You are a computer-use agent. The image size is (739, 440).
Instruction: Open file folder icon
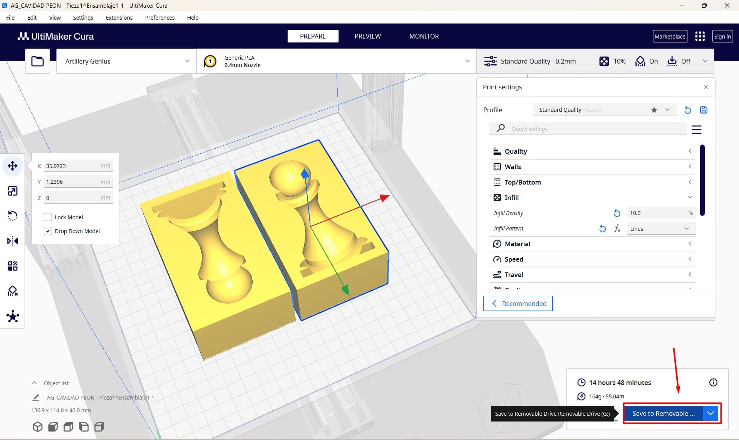(x=37, y=61)
